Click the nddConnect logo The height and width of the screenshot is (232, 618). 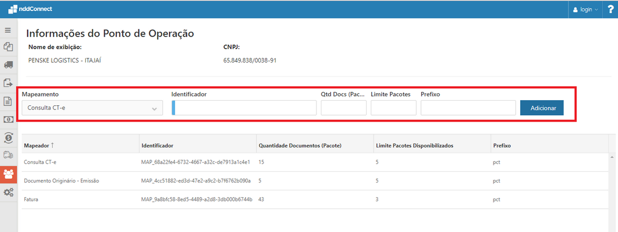(x=30, y=9)
